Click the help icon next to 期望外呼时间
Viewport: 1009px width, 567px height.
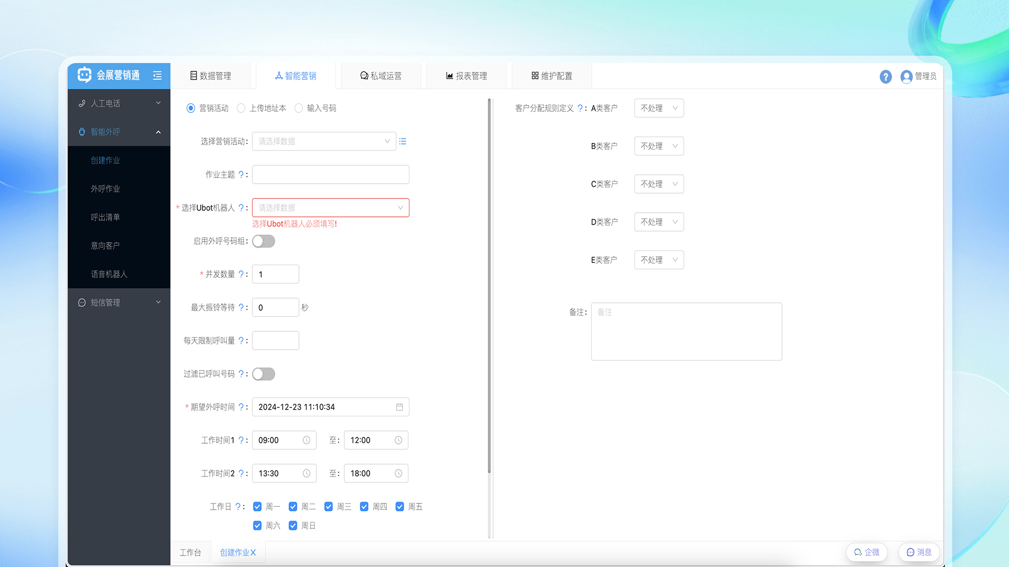[241, 407]
